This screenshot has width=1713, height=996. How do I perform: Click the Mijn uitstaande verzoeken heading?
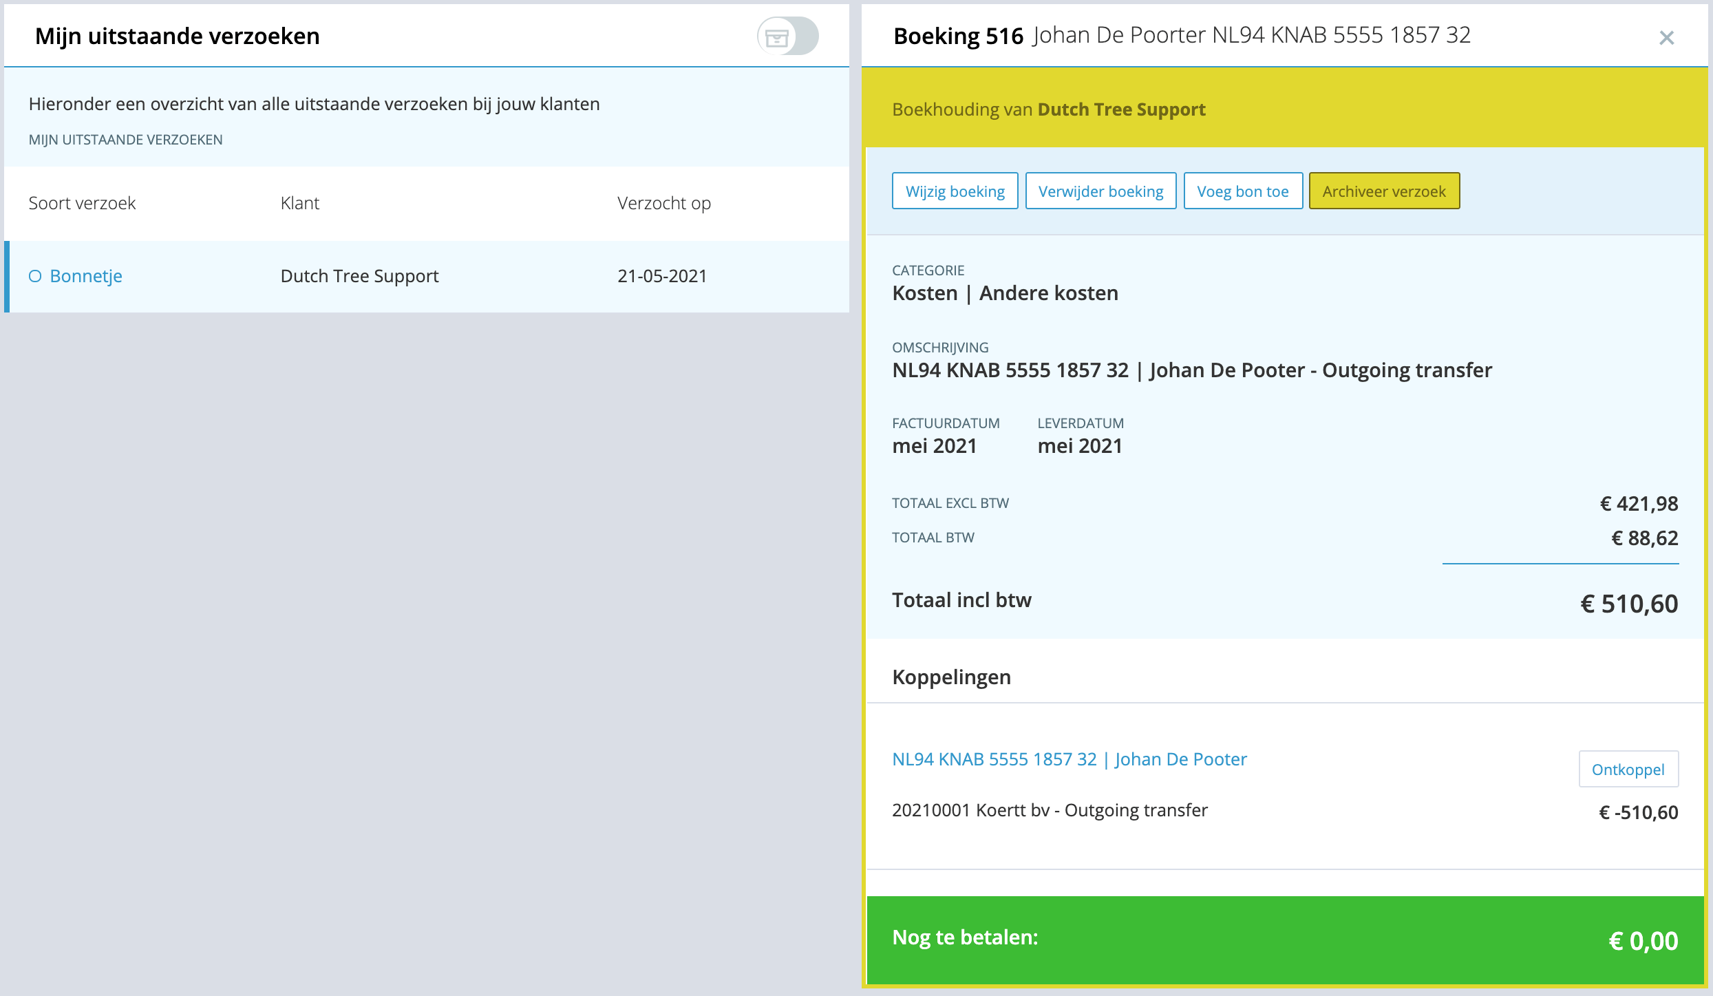click(x=178, y=36)
